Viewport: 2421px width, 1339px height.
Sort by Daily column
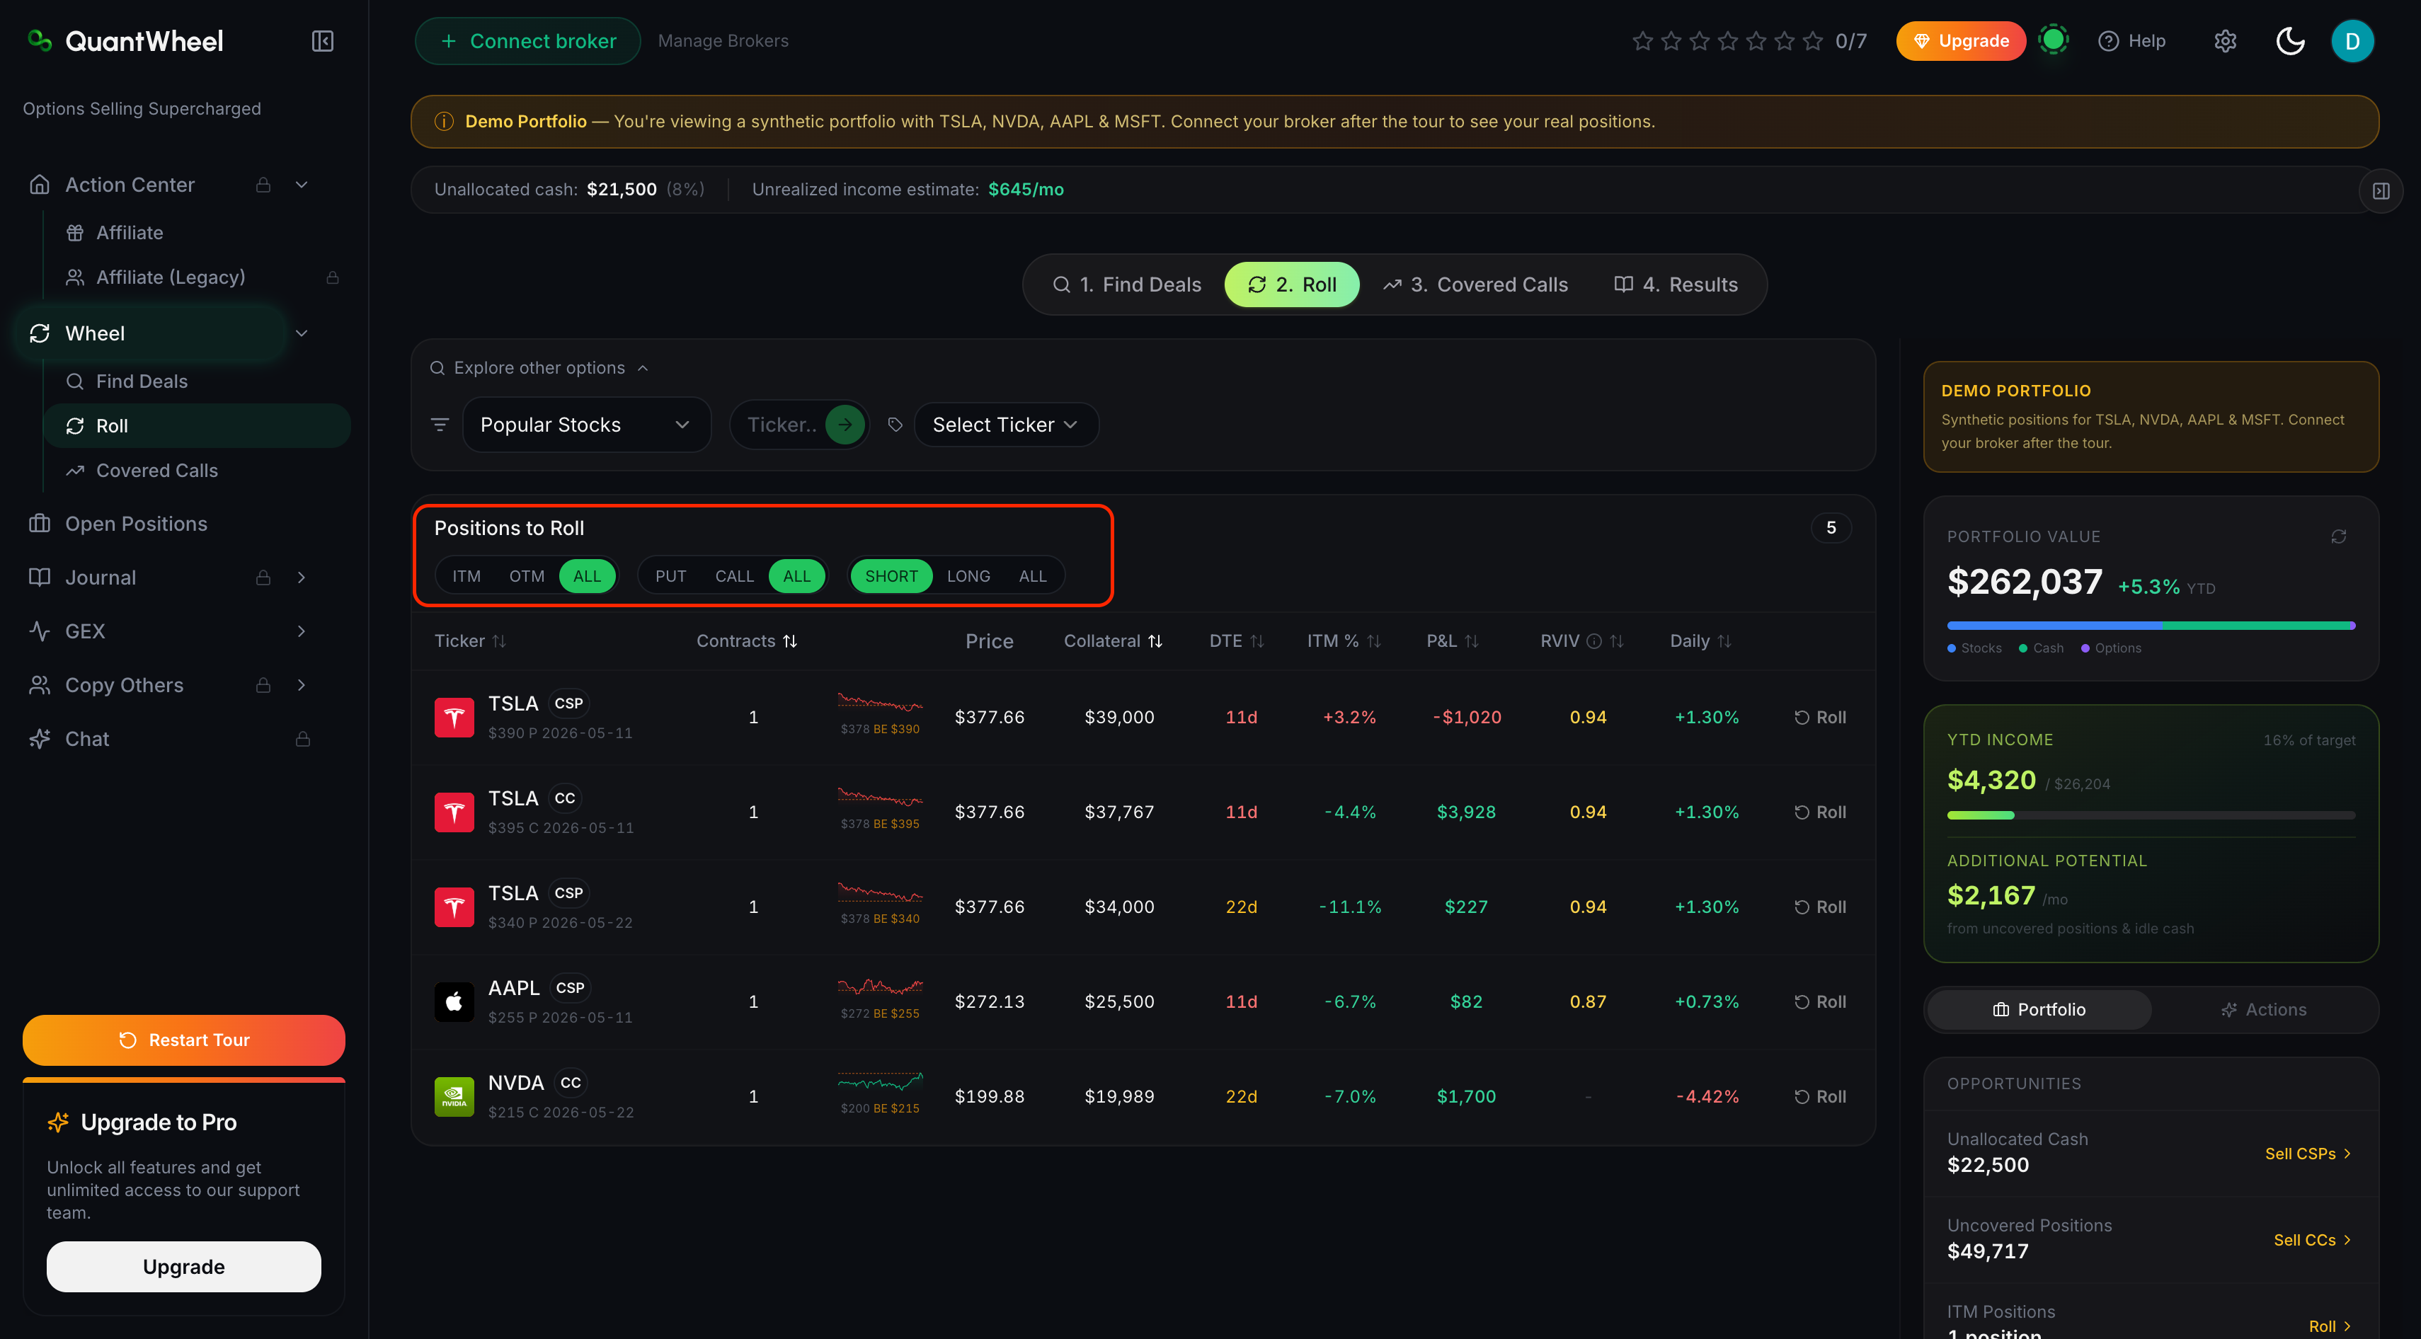[1701, 641]
